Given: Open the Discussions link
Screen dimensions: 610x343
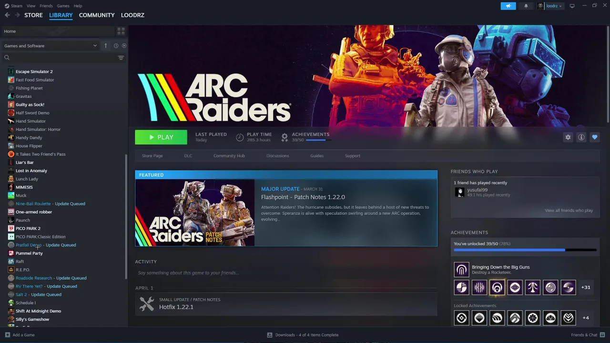Looking at the screenshot, I should [x=278, y=156].
